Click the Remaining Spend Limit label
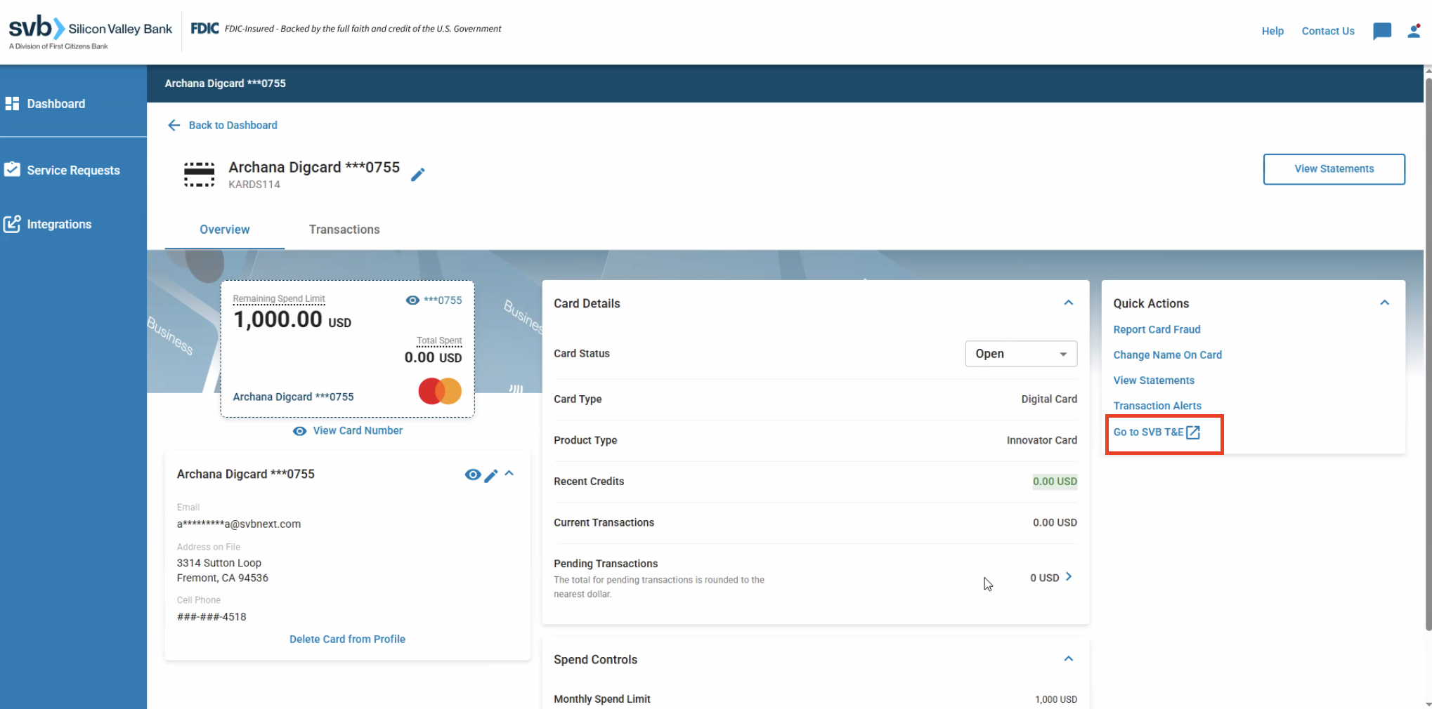The height and width of the screenshot is (709, 1432). [x=279, y=299]
